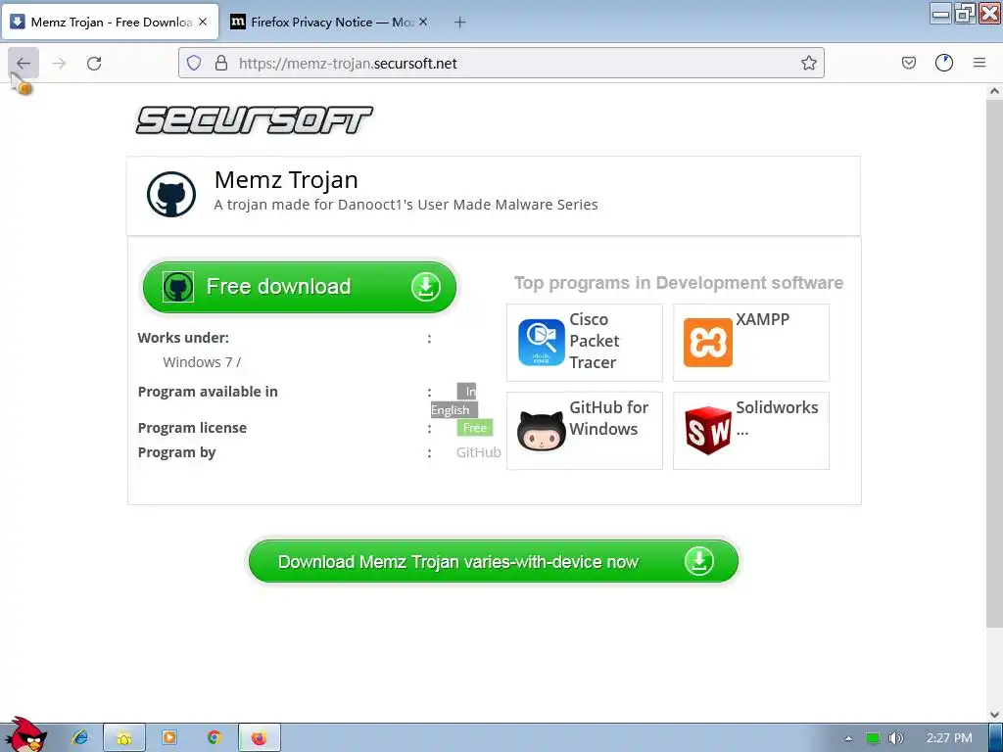Click the green Free download button

[300, 287]
